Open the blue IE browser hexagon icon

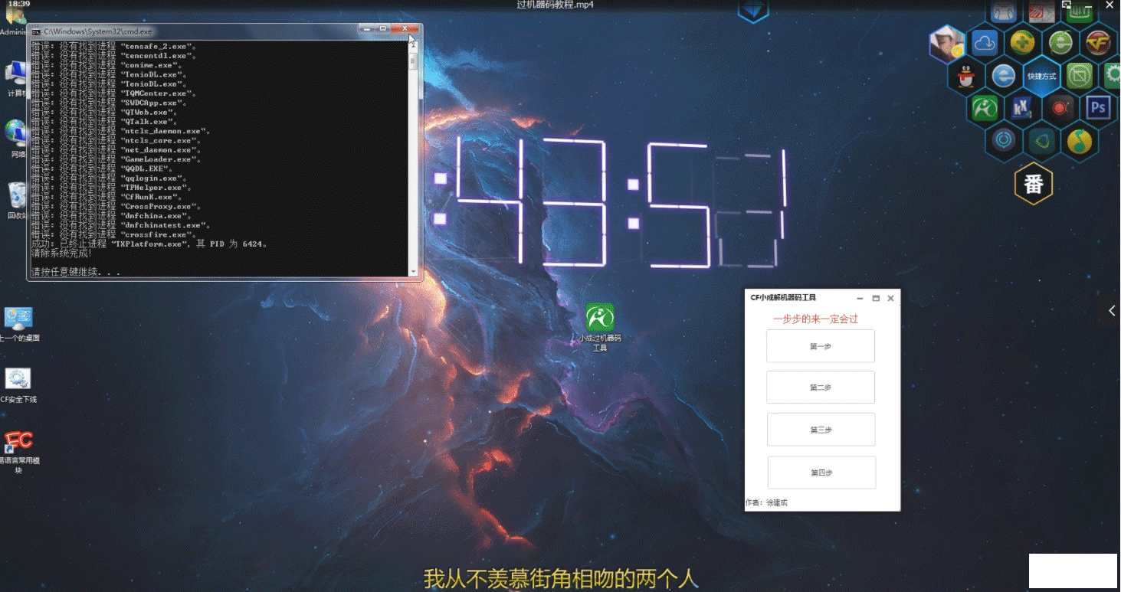click(x=1004, y=76)
